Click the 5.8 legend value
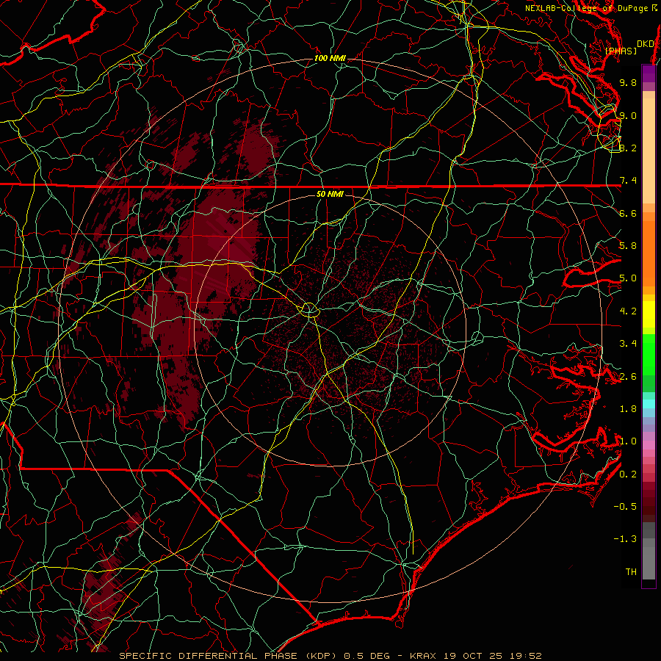 coord(628,246)
